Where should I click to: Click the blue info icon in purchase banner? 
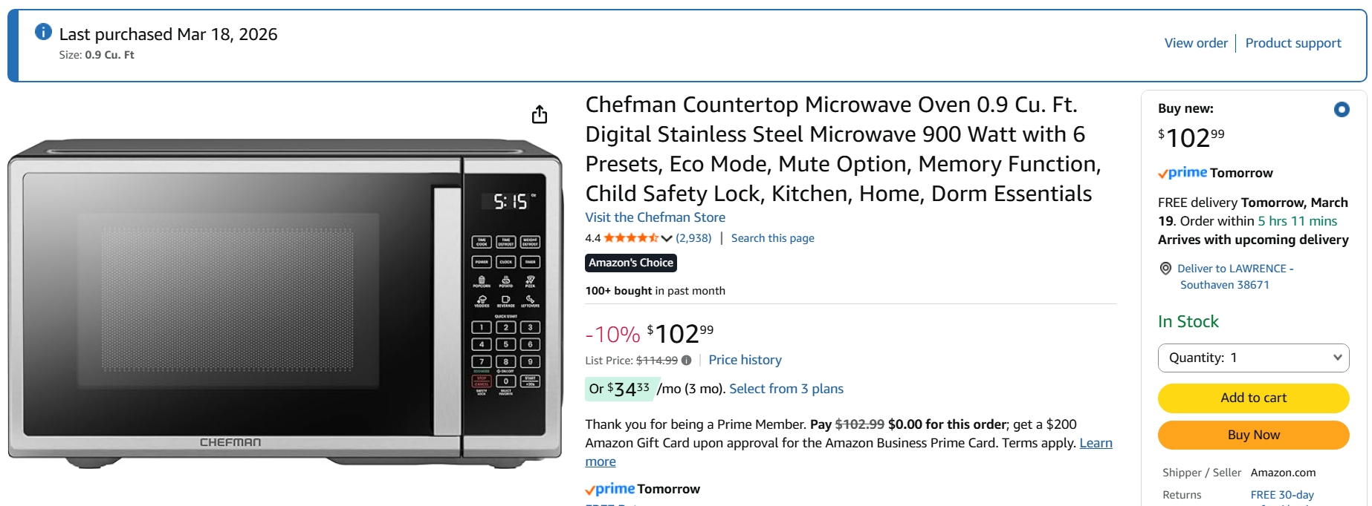point(42,32)
